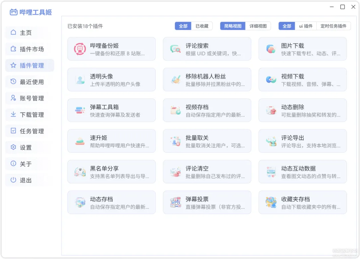The height and width of the screenshot is (259, 360).
Task: Open 任务管理 in the sidebar
Action: pos(30,131)
